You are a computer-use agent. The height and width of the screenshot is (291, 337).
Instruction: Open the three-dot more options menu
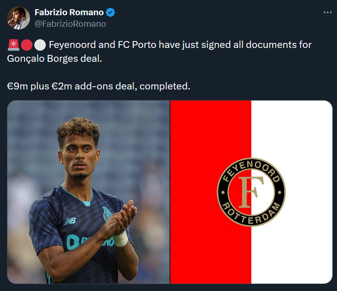click(x=327, y=12)
